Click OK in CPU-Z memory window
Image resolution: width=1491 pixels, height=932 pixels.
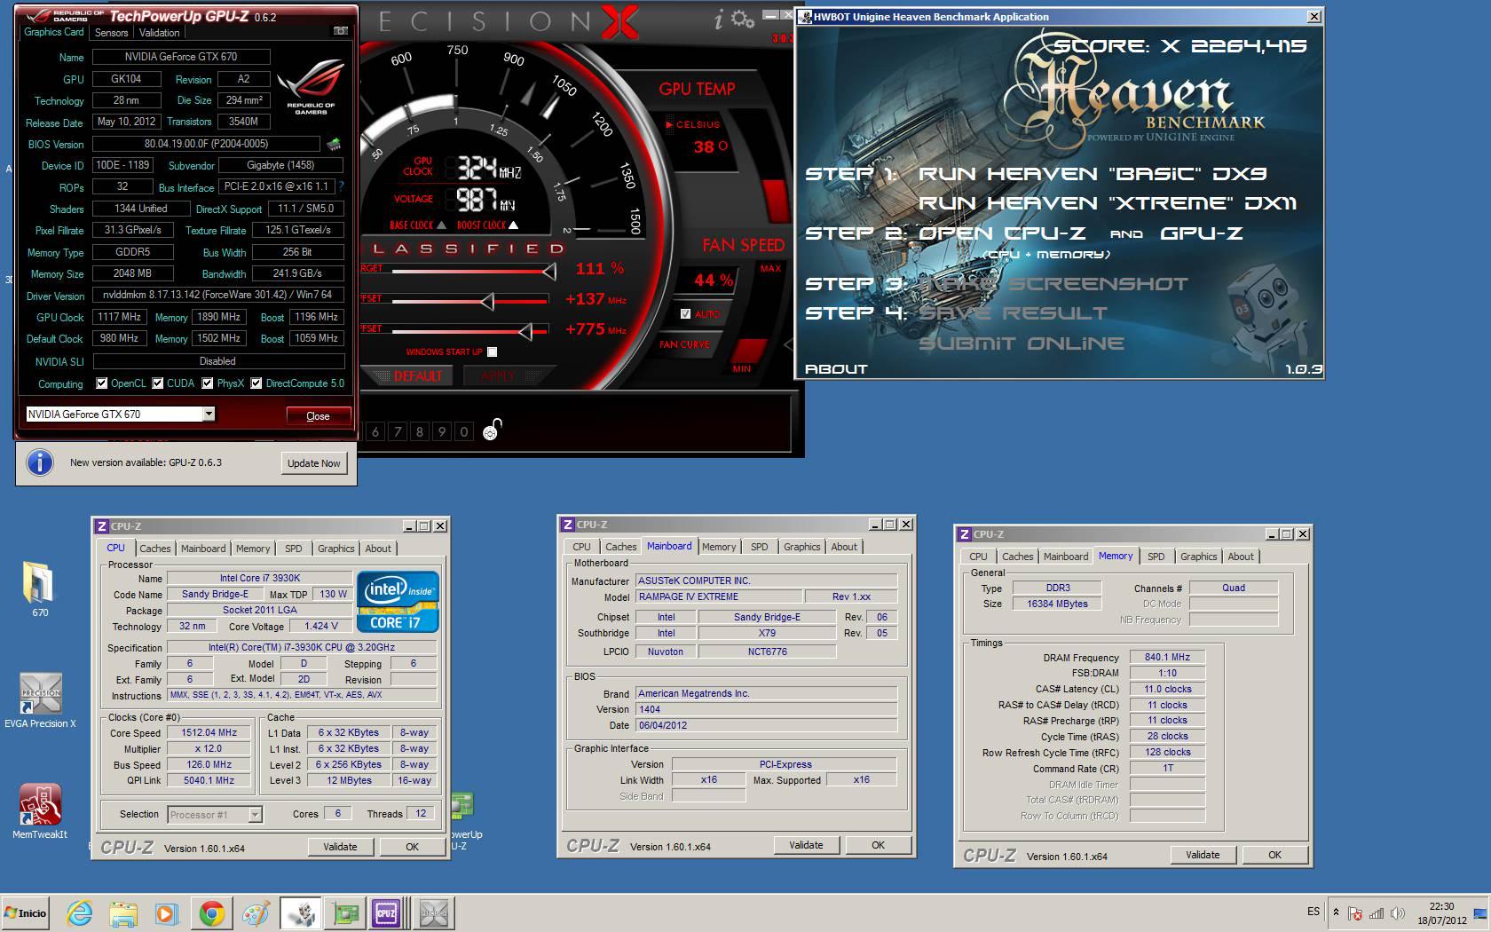(x=1274, y=855)
